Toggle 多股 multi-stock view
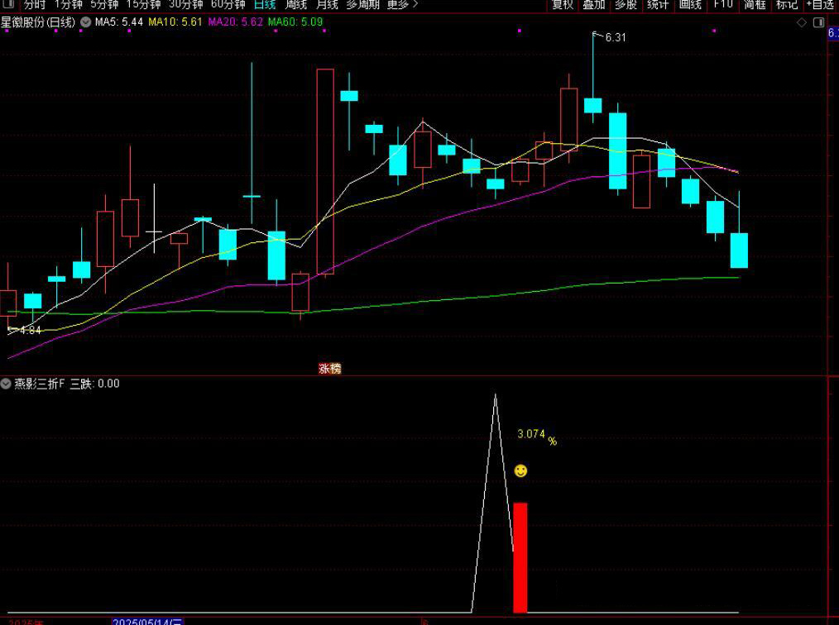 626,5
